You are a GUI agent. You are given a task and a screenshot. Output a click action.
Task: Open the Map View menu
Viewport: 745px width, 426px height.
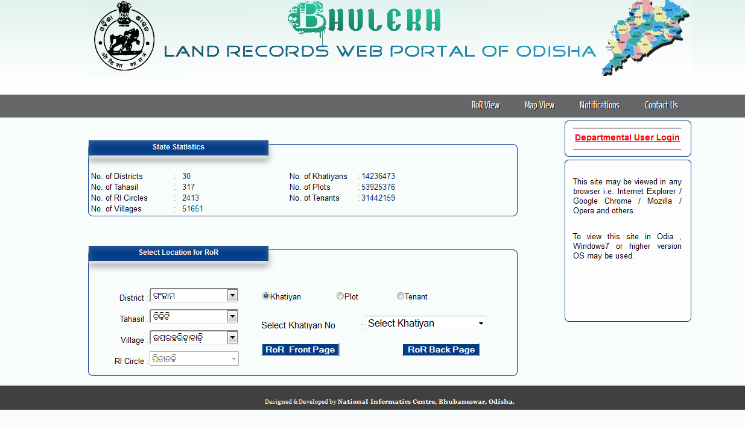tap(539, 105)
